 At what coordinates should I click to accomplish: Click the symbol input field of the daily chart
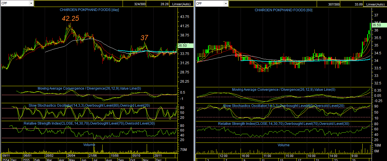(15, 3)
